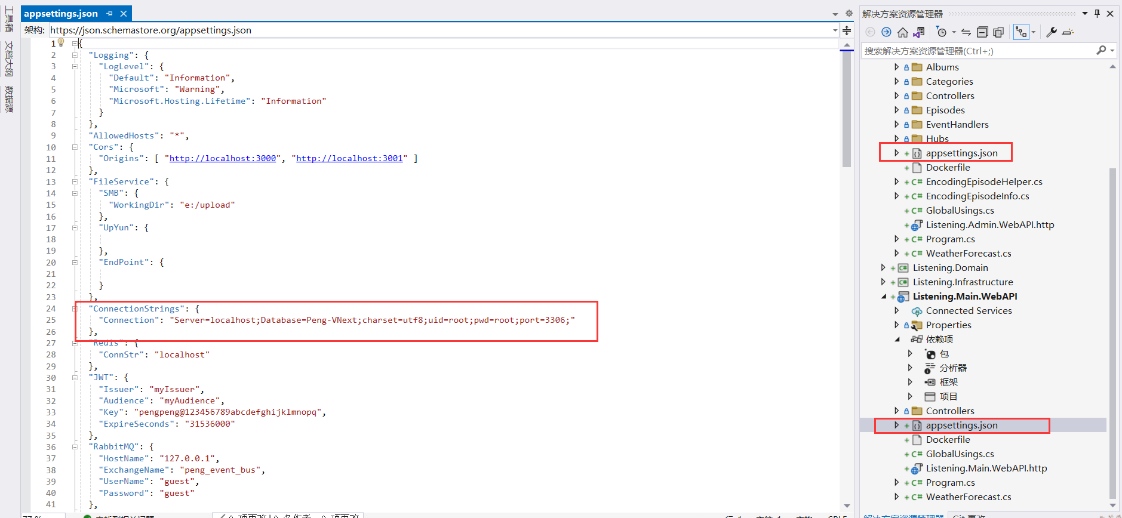The width and height of the screenshot is (1122, 518).
Task: Focus the Solution Explorer search box
Action: tap(979, 51)
